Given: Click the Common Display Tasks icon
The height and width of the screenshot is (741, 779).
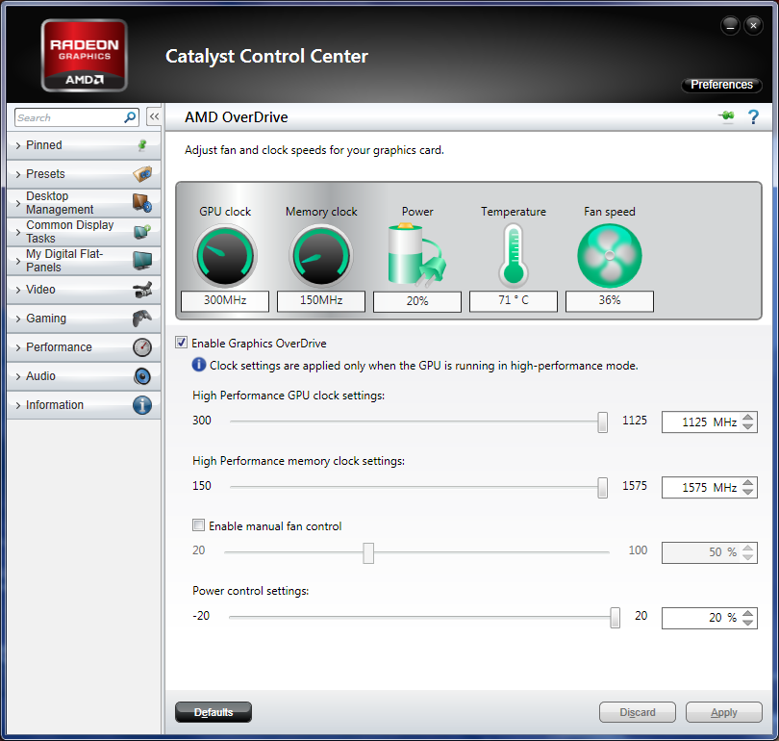Looking at the screenshot, I should 142,232.
